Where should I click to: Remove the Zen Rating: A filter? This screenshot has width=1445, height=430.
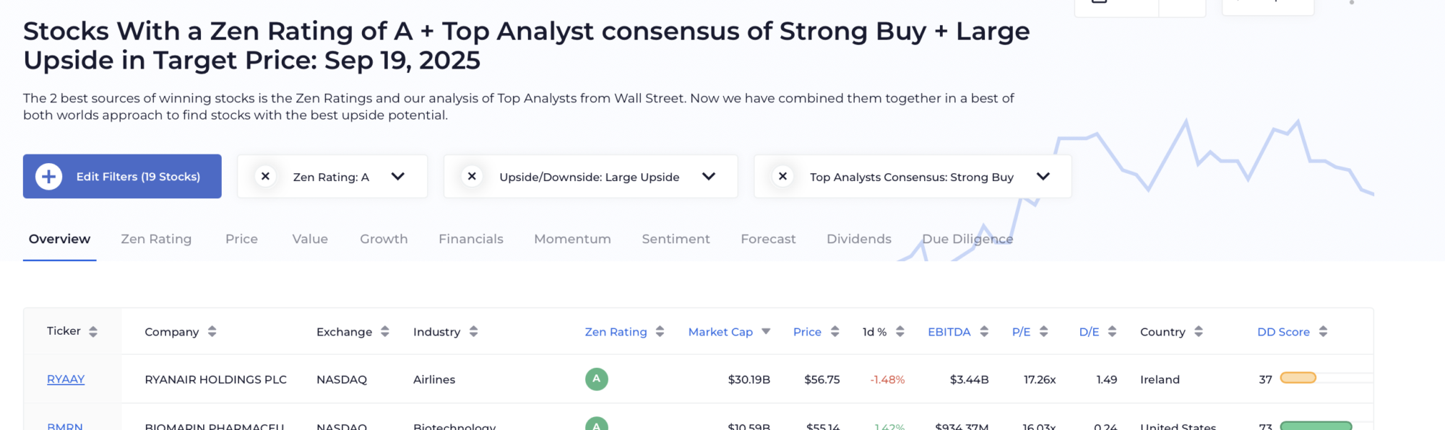(x=265, y=177)
